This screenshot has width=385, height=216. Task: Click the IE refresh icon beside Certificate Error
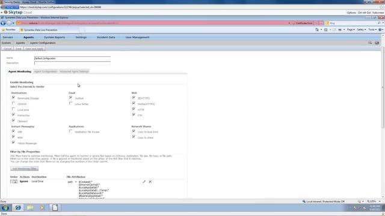(316, 23)
